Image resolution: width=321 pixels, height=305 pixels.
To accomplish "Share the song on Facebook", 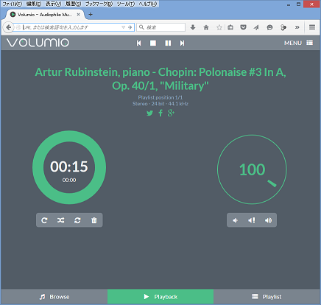I will (160, 113).
